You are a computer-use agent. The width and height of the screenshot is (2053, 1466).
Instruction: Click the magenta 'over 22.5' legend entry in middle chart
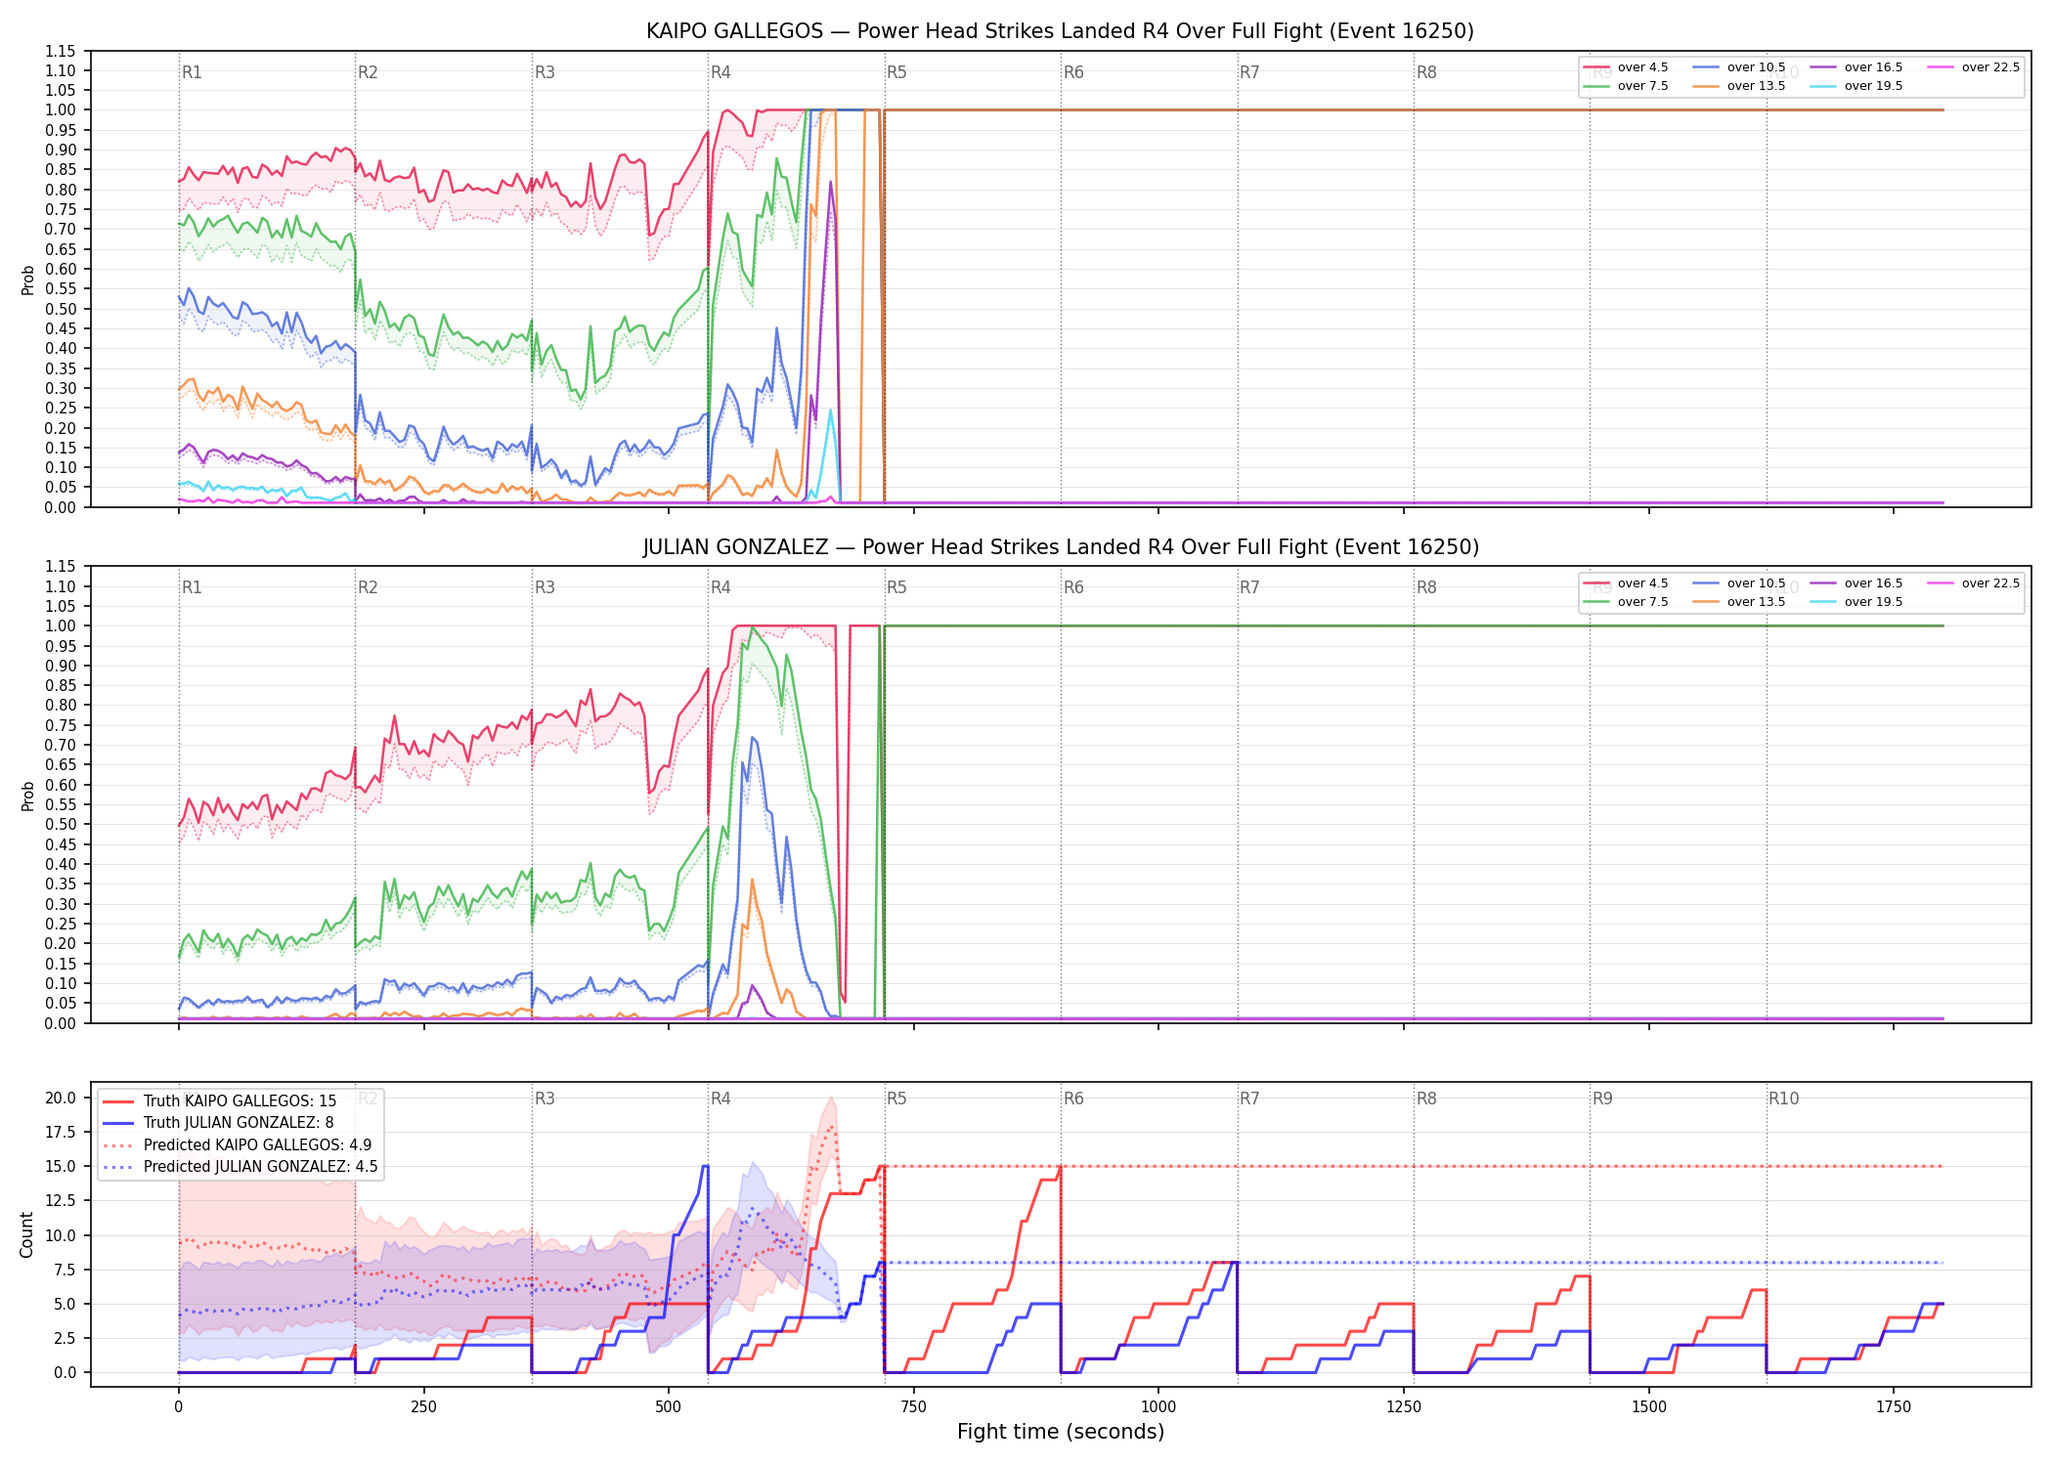click(x=1974, y=583)
